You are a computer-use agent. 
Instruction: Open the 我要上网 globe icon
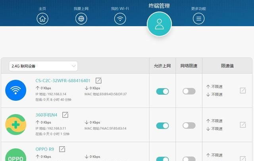pos(81,19)
